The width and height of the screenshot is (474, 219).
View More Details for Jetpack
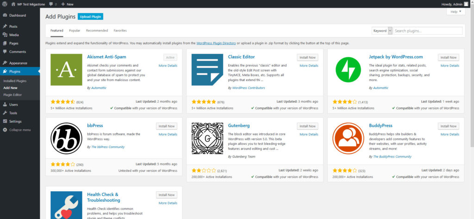(450, 66)
